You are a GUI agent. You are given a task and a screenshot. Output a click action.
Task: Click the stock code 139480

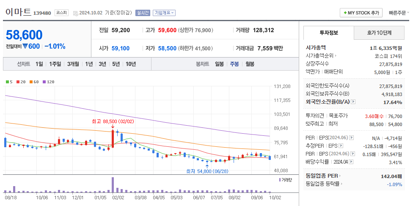(42, 13)
